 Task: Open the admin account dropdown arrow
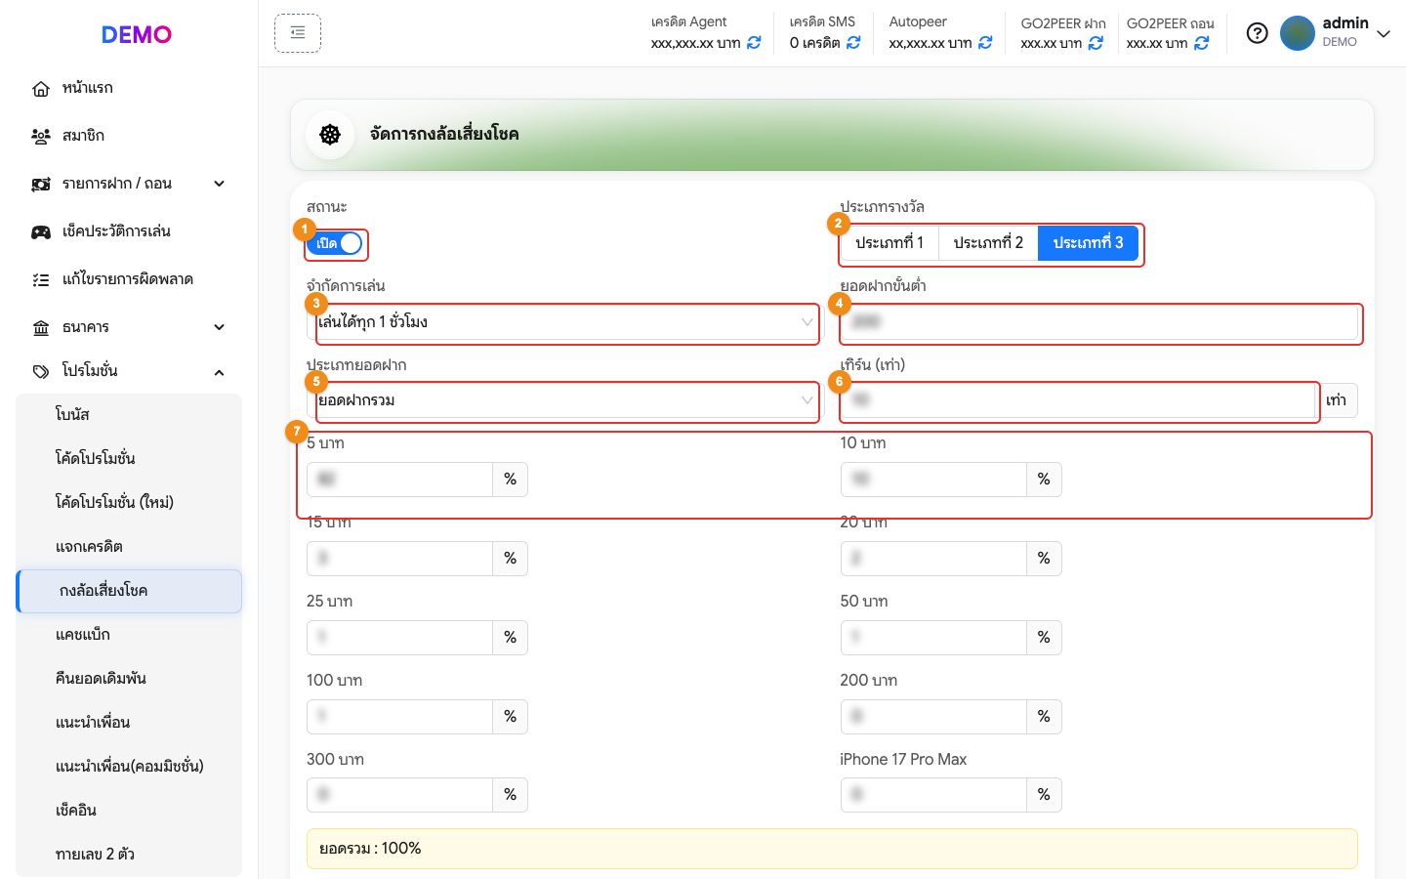1384,34
